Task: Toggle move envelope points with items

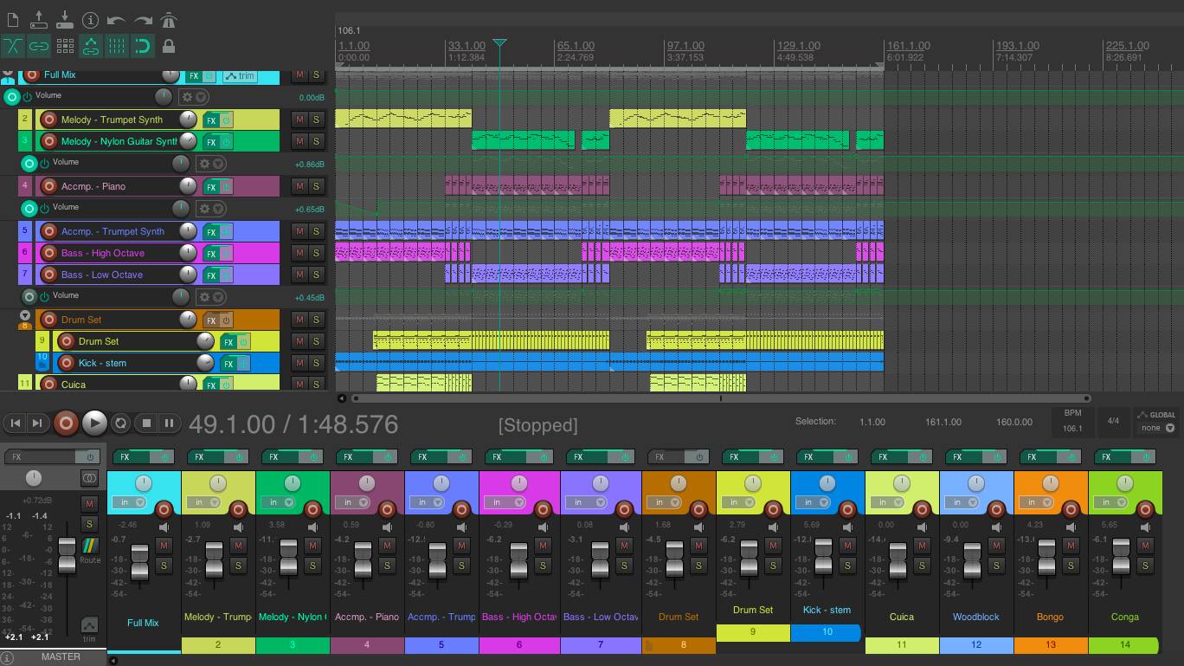Action: [91, 46]
